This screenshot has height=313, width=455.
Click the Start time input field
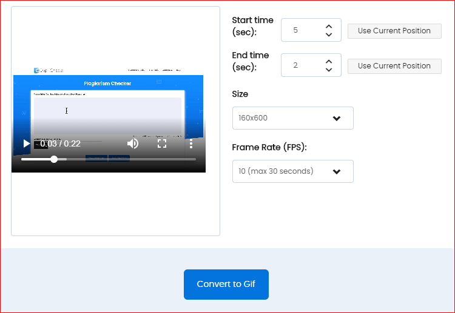tap(311, 30)
